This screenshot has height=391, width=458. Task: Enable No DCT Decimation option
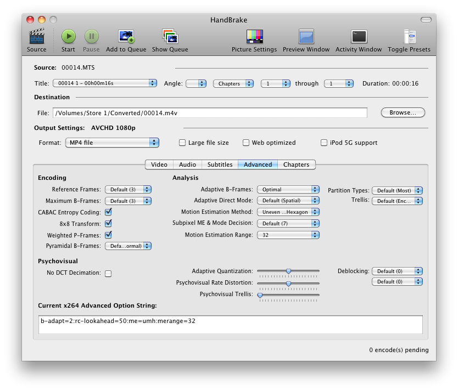(108, 273)
